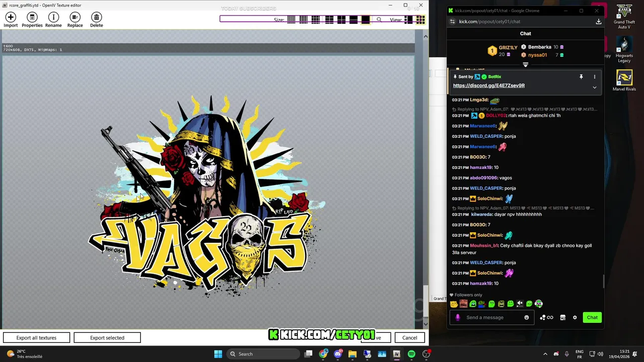This screenshot has height=362, width=644.
Task: Switch View to thumbnails grid mode
Action: click(420, 20)
